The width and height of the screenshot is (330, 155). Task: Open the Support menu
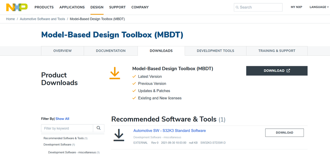pyautogui.click(x=117, y=7)
